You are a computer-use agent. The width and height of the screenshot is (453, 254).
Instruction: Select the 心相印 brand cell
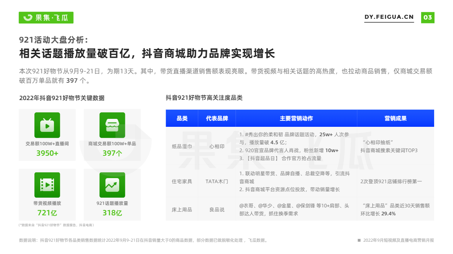[x=217, y=147]
